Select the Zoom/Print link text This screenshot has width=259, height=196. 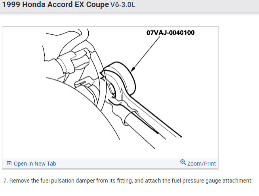pos(202,164)
